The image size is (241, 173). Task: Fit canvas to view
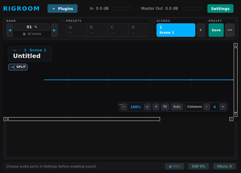point(165,107)
